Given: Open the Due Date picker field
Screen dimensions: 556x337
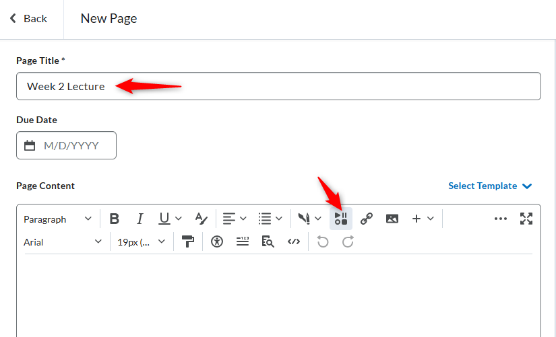Looking at the screenshot, I should (66, 145).
